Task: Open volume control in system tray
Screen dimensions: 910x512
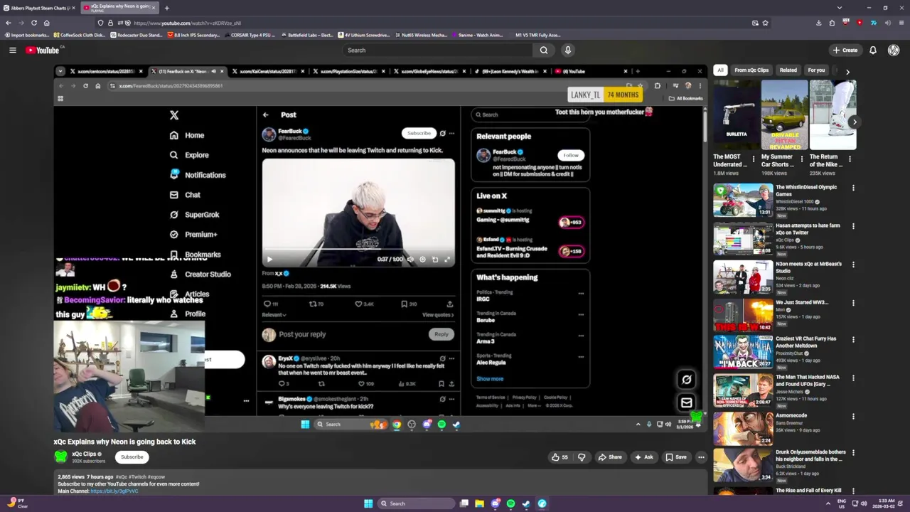Action: pyautogui.click(x=864, y=503)
